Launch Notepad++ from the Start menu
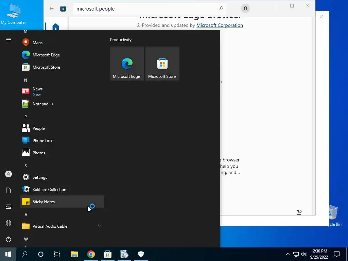Viewport: 348px width, 261px height. pyautogui.click(x=62, y=104)
